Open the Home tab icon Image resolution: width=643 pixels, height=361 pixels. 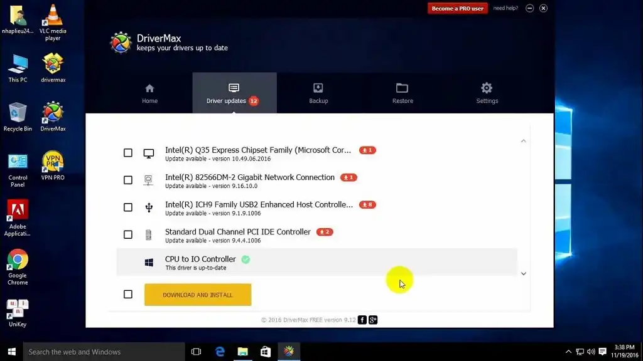coord(149,88)
